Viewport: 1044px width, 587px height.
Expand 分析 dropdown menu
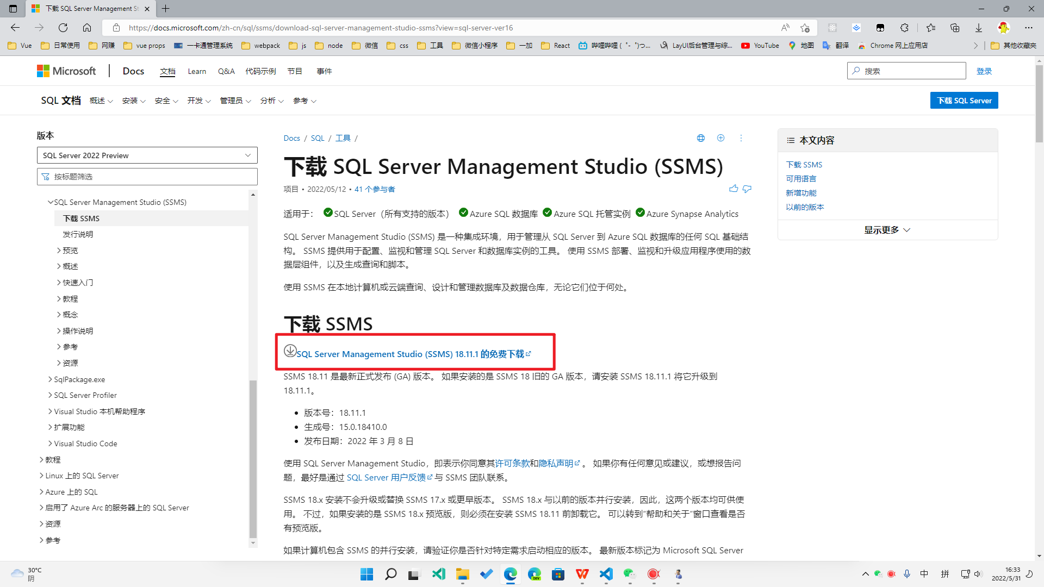tap(272, 101)
